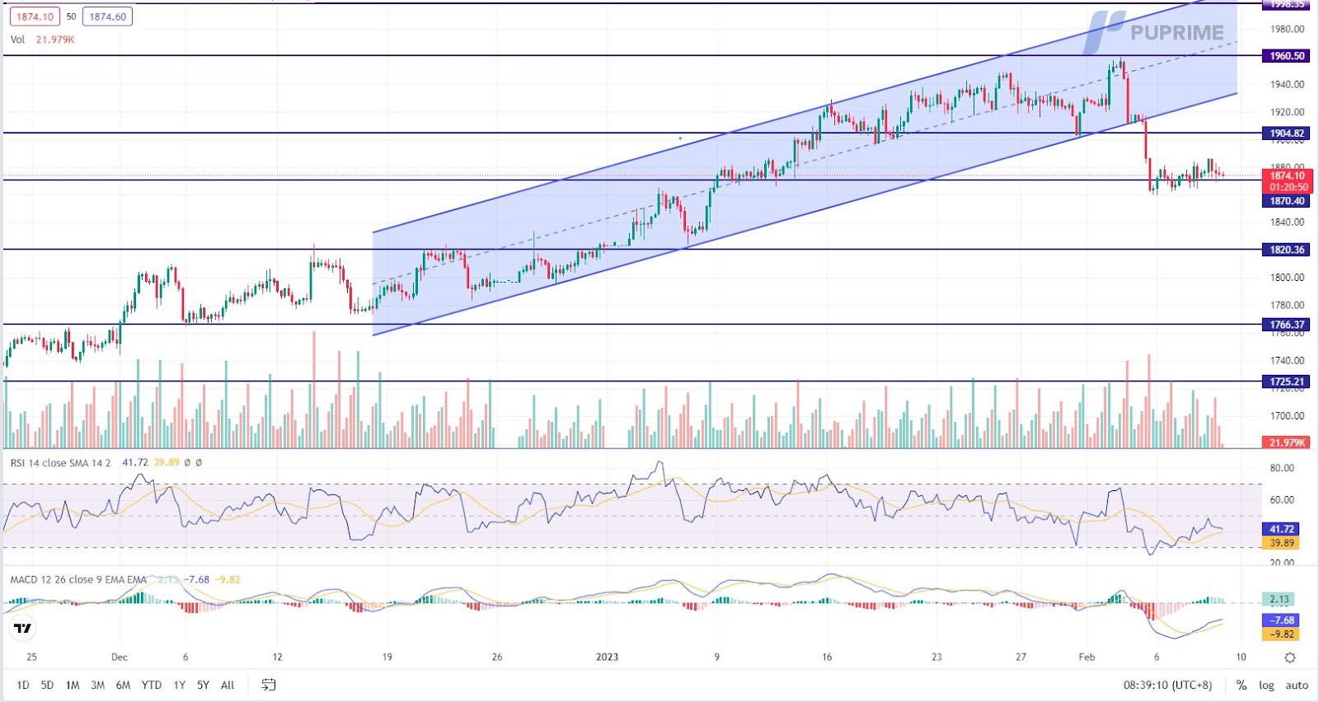Screen dimensions: 1319x702
Task: Click the 1725.21 horizontal line price label
Action: pyautogui.click(x=1287, y=381)
